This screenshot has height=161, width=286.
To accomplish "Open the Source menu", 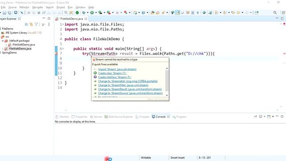I will tap(13, 7).
